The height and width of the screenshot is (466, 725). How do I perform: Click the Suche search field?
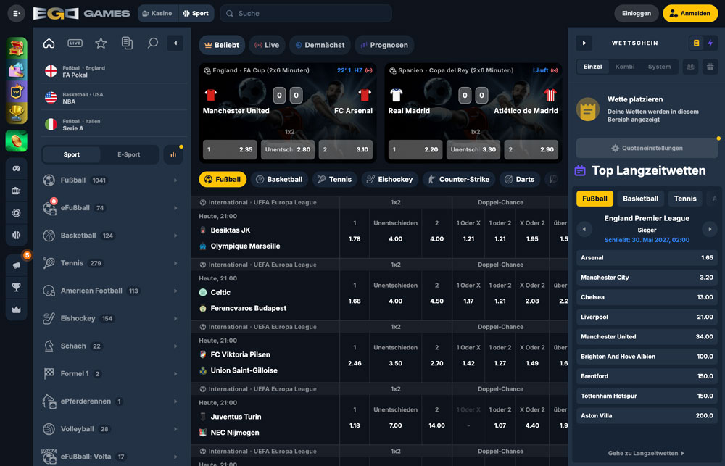306,13
